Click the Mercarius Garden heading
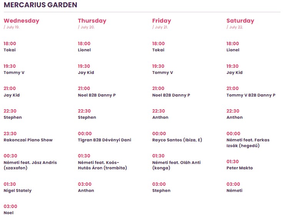The height and width of the screenshot is (218, 284). click(x=40, y=5)
